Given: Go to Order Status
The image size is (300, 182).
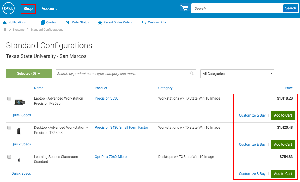Looking at the screenshot, I should coord(80,22).
